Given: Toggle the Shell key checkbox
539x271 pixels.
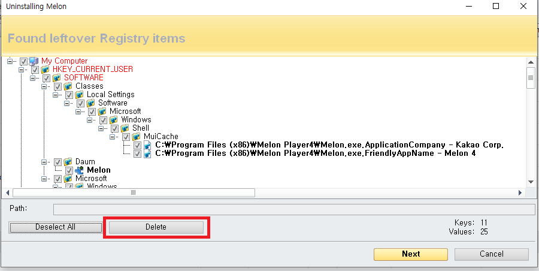Looking at the screenshot, I should tap(115, 128).
